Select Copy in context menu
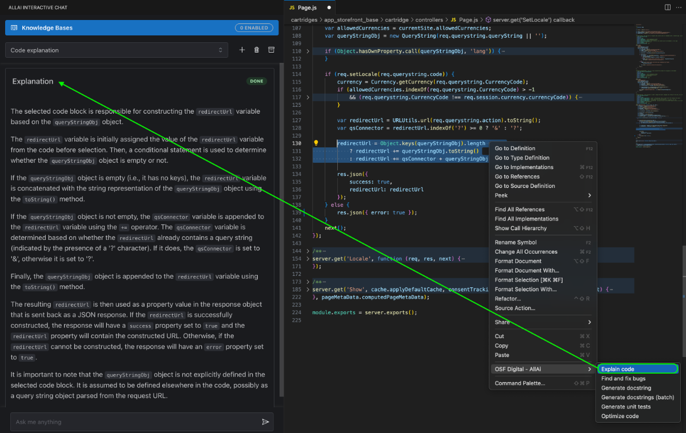 (x=543, y=346)
